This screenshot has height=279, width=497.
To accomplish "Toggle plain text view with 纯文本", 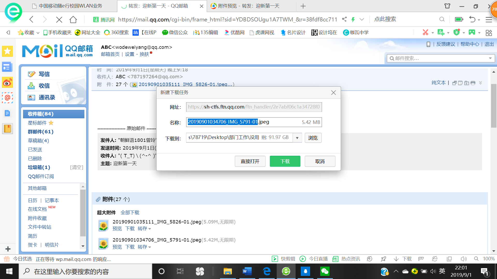I will [x=438, y=83].
